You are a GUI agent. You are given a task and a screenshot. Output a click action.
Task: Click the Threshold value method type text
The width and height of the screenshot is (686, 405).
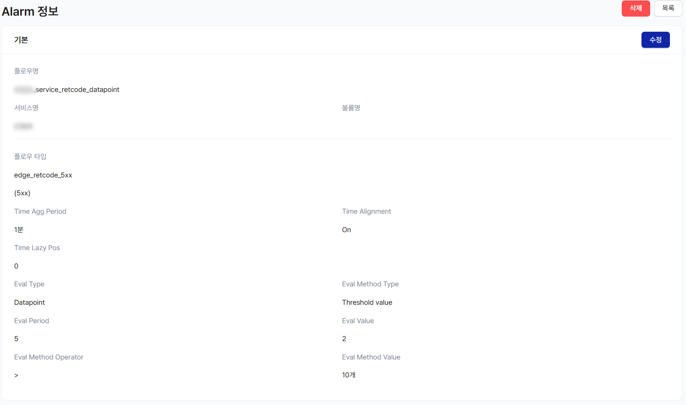367,302
